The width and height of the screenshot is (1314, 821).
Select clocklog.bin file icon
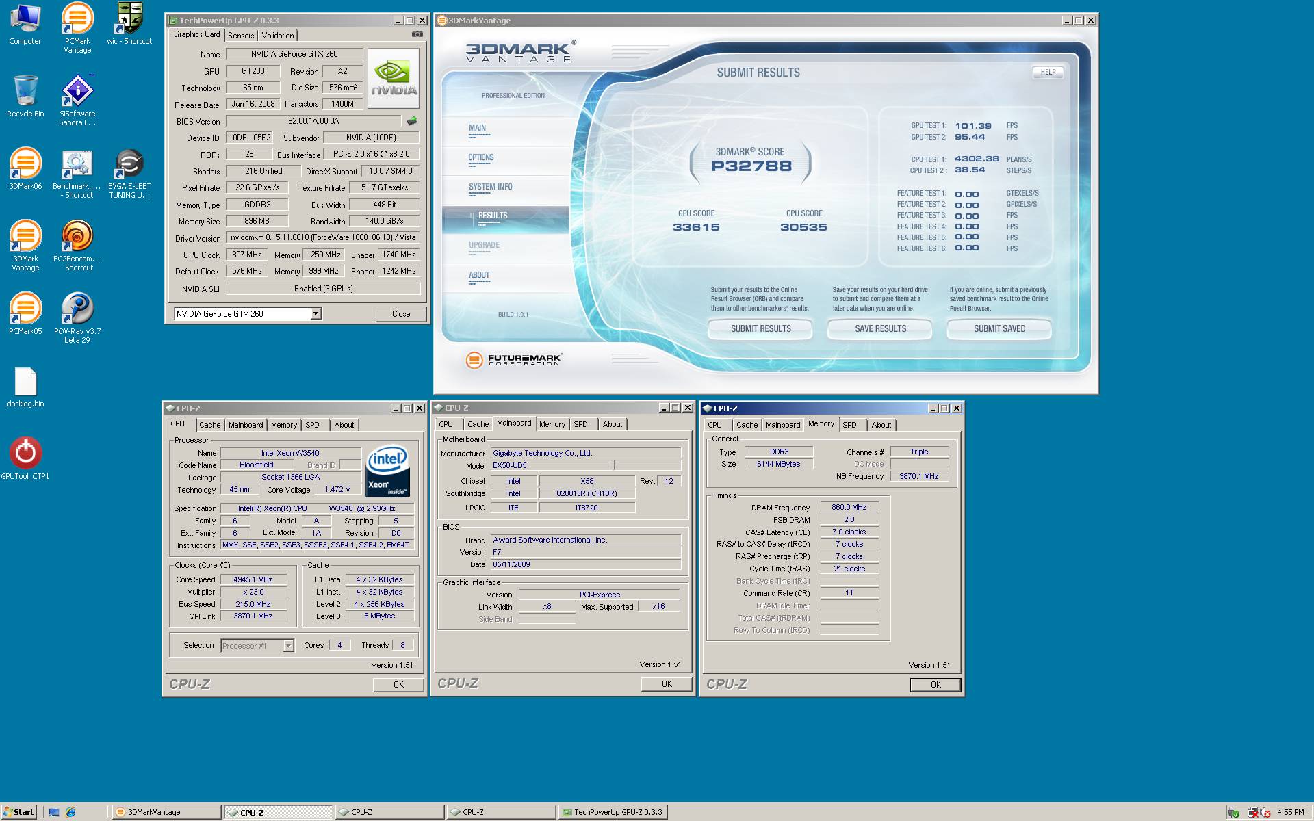25,387
